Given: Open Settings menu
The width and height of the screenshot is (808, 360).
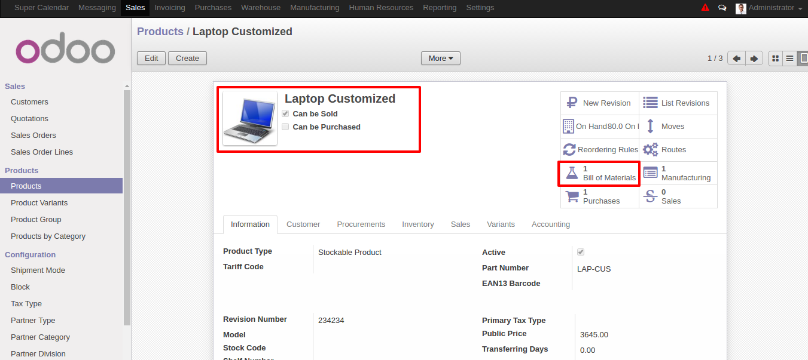Looking at the screenshot, I should [480, 8].
